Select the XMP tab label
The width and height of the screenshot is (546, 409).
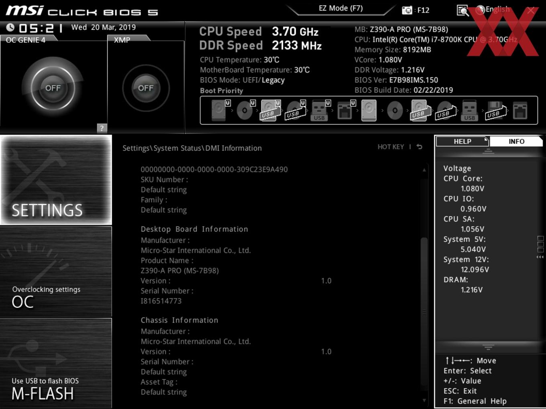[x=122, y=40]
